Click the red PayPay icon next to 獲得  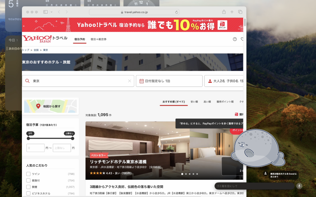(236, 115)
